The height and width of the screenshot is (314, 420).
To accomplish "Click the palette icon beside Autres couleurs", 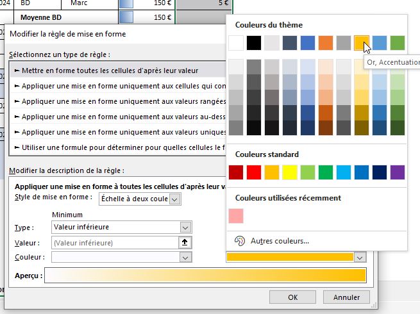I will [x=240, y=241].
